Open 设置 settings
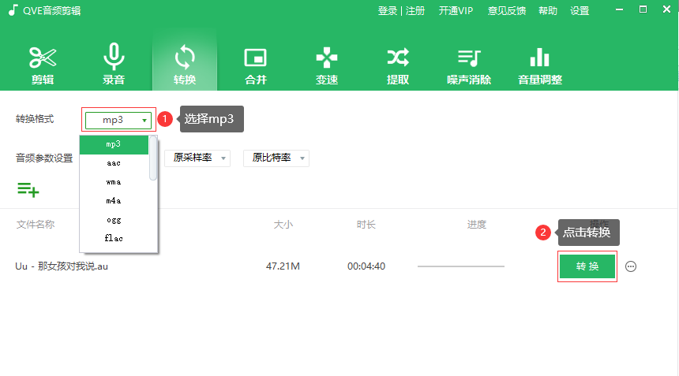This screenshot has width=679, height=376. tap(580, 11)
